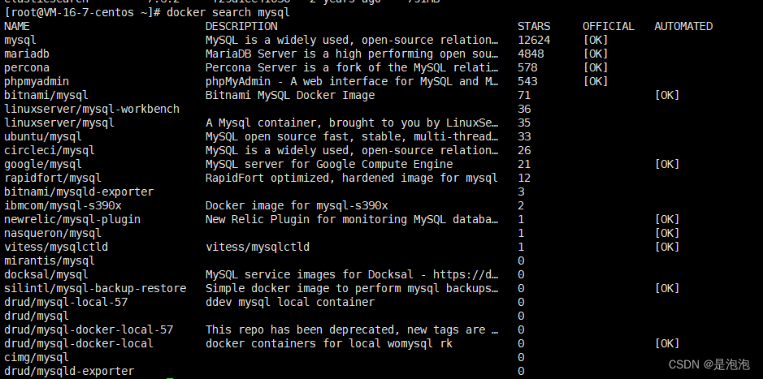Image resolution: width=763 pixels, height=379 pixels.
Task: Click the 12624 star count
Action: coord(534,40)
